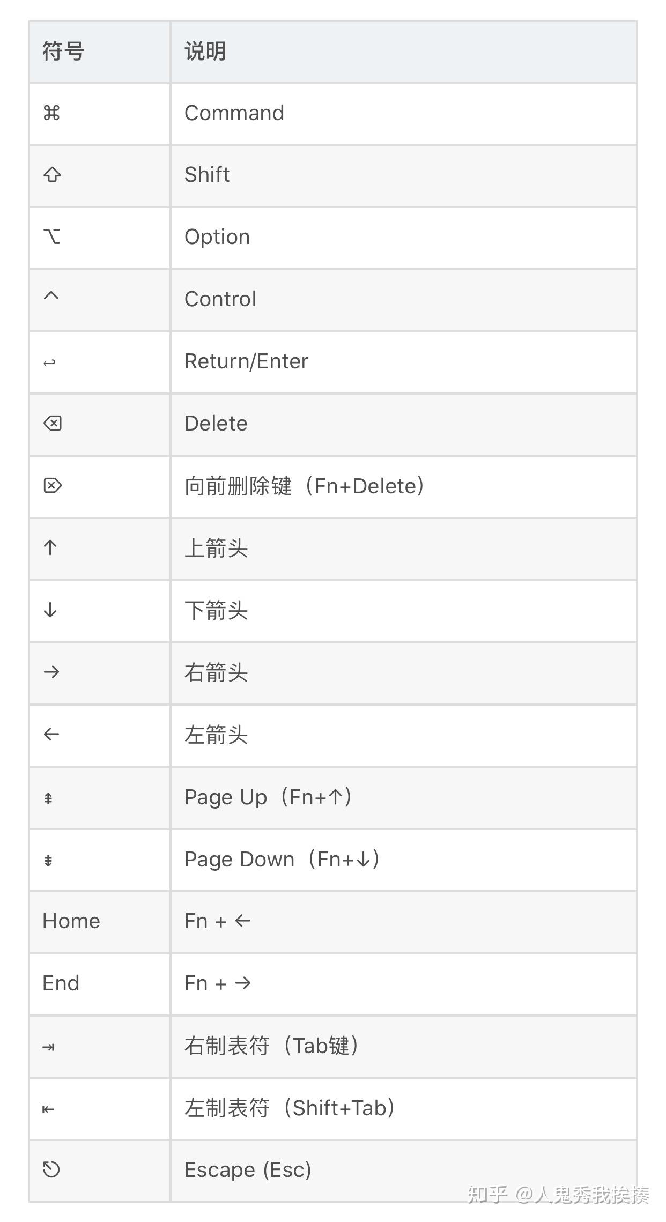The image size is (666, 1222).
Task: Click the Command key symbol
Action: [51, 113]
